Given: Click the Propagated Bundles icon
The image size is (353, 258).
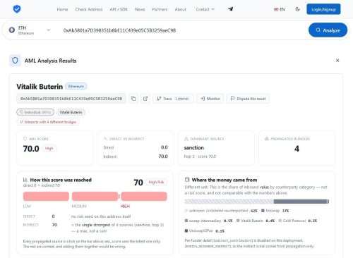Looking at the screenshot, I should tap(267, 139).
